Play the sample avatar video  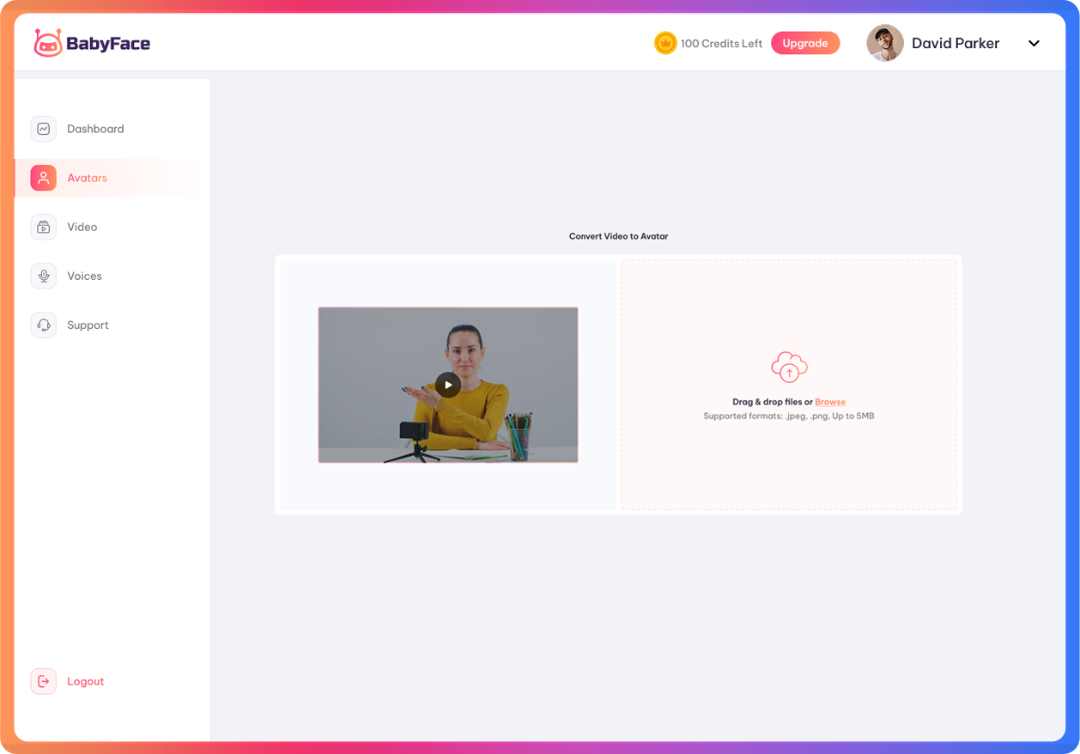tap(447, 385)
